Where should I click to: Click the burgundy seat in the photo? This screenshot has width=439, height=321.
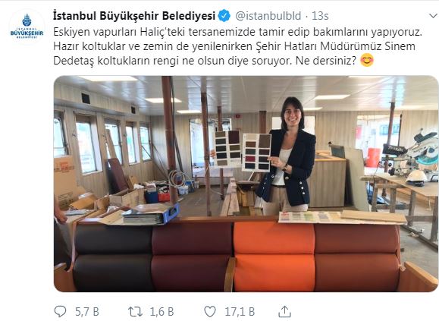193,256
